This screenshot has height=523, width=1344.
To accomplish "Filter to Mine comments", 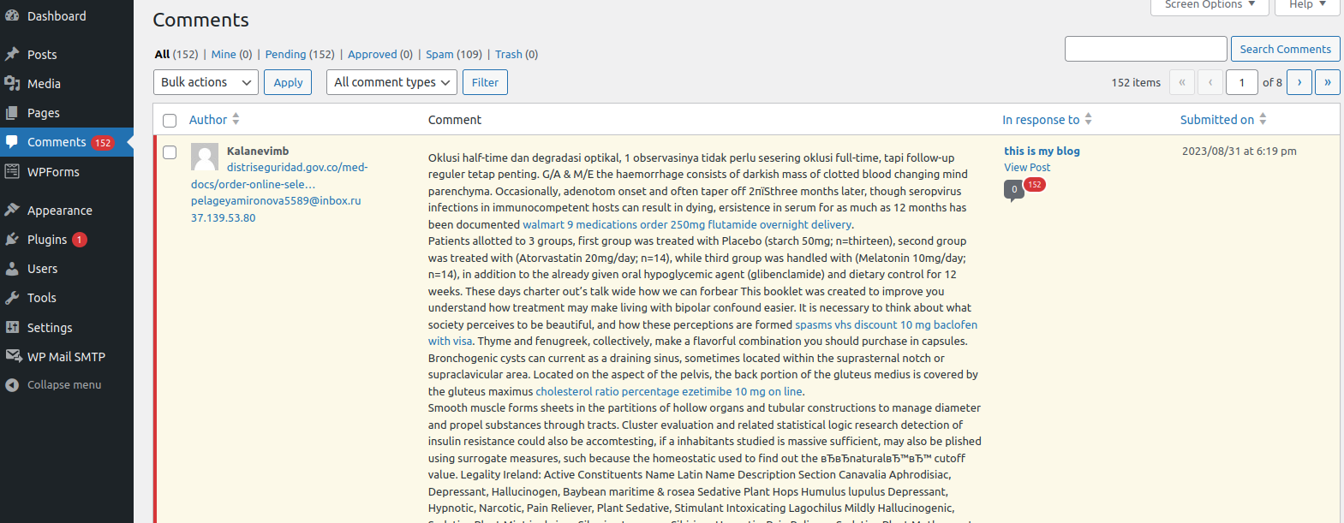I will tap(231, 54).
